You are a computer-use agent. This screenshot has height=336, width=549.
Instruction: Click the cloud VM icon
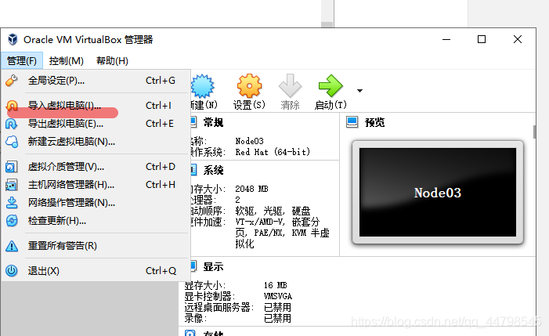point(12,142)
